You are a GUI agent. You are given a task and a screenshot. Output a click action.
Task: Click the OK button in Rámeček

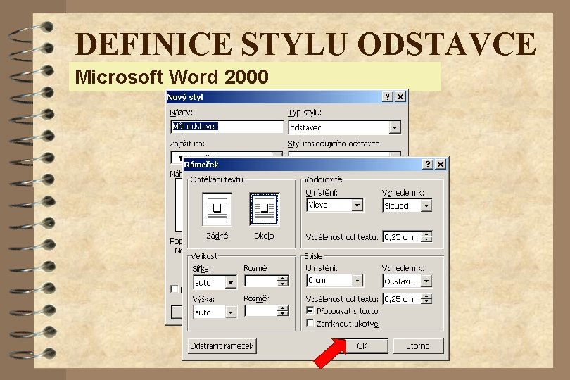coord(362,346)
